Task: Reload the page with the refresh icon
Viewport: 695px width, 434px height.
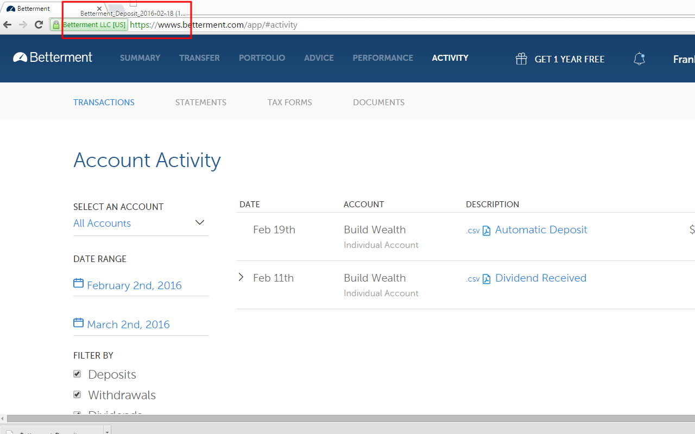Action: [x=39, y=24]
